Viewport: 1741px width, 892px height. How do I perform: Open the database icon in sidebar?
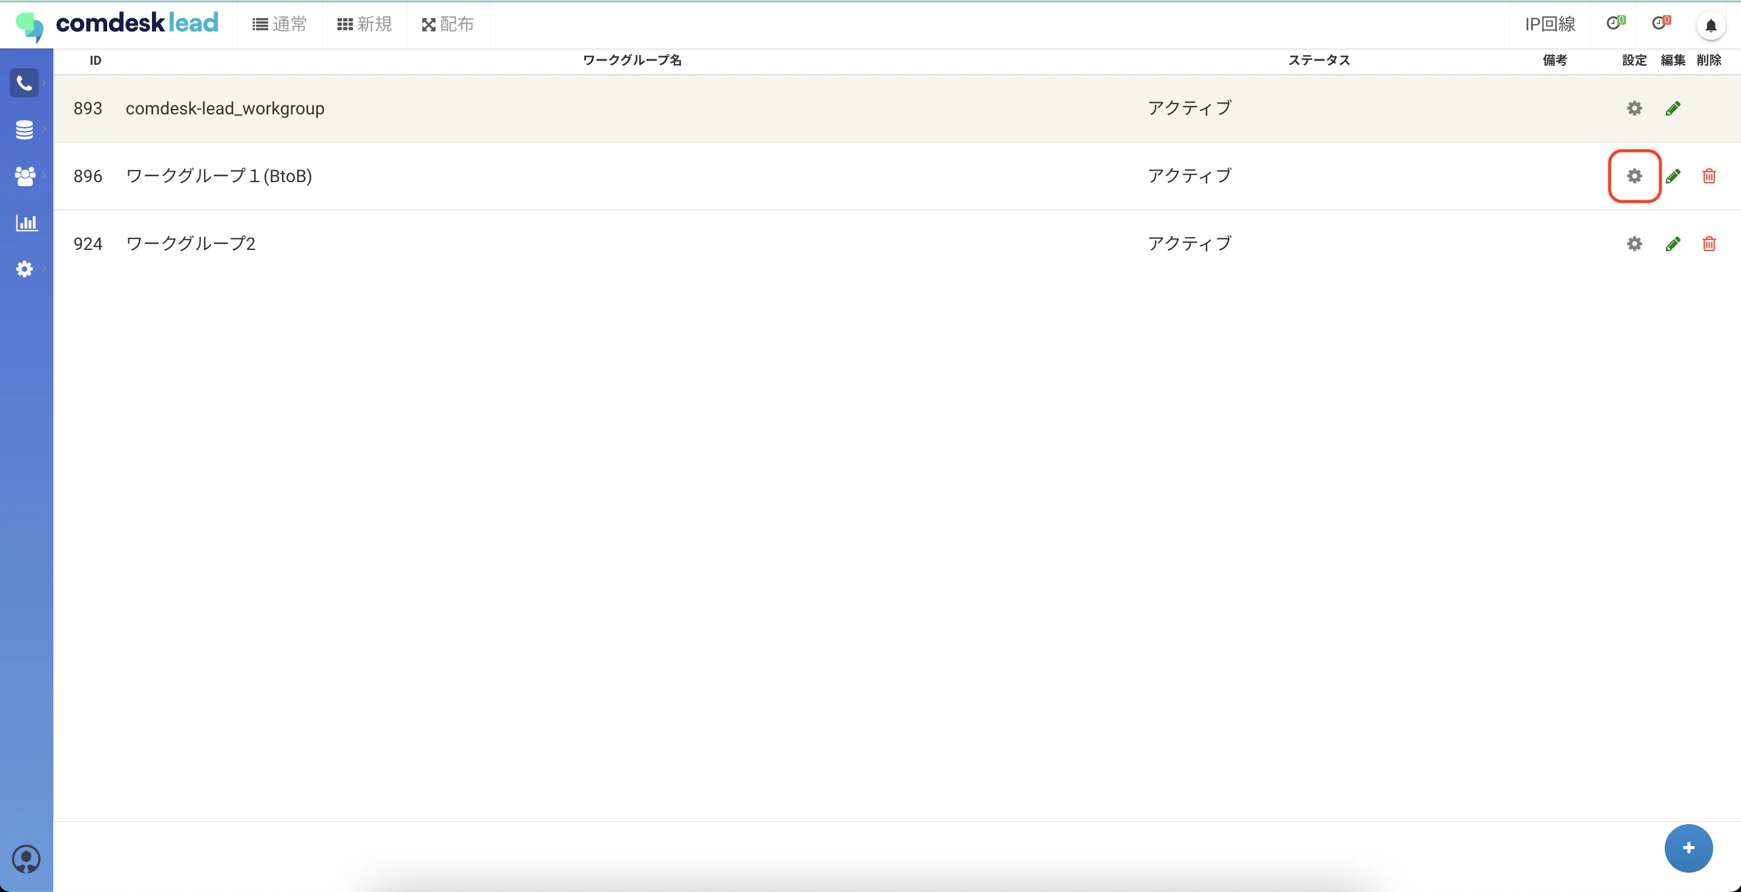pos(24,129)
